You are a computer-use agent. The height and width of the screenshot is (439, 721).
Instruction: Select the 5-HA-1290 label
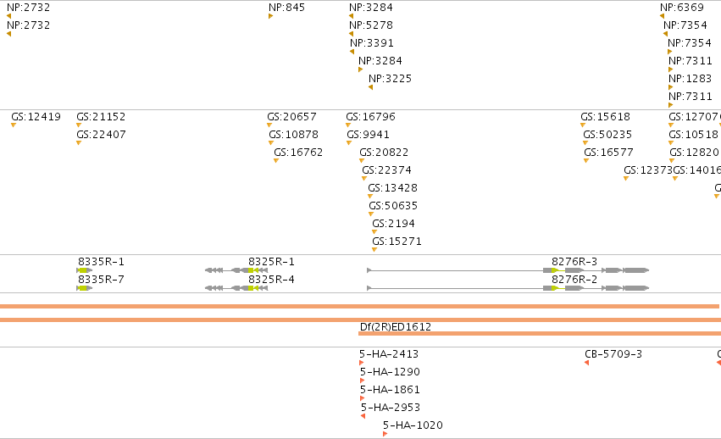point(390,372)
